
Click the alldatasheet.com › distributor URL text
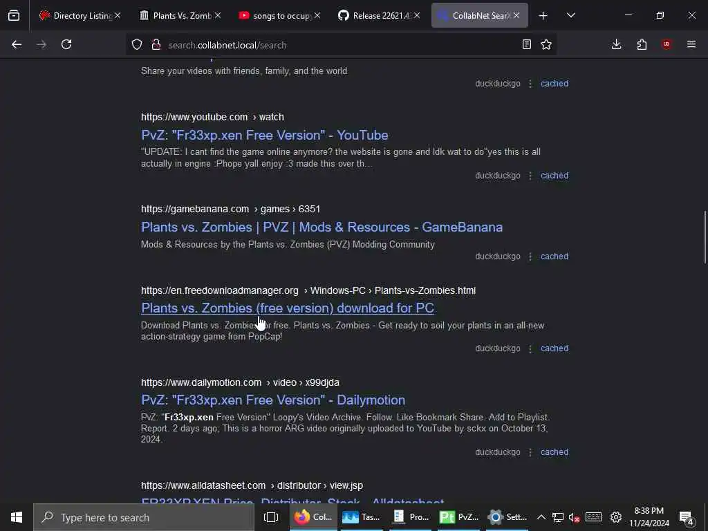click(x=252, y=485)
